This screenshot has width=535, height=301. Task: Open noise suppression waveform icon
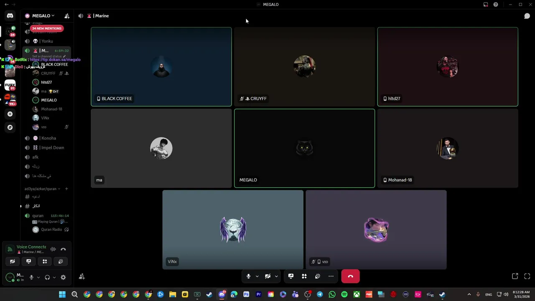(x=53, y=249)
